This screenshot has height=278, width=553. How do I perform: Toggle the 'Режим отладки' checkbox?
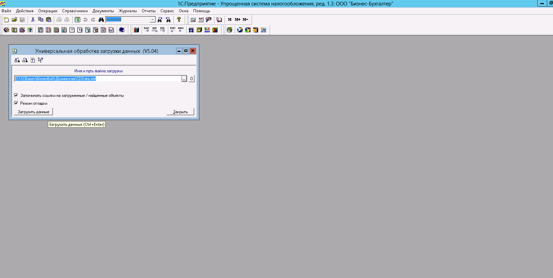pyautogui.click(x=16, y=103)
